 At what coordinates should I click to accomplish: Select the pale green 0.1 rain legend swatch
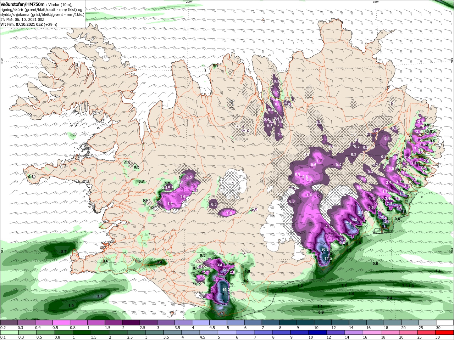9,333
